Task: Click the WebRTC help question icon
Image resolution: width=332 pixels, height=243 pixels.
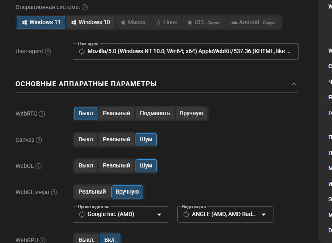Action: pos(42,114)
